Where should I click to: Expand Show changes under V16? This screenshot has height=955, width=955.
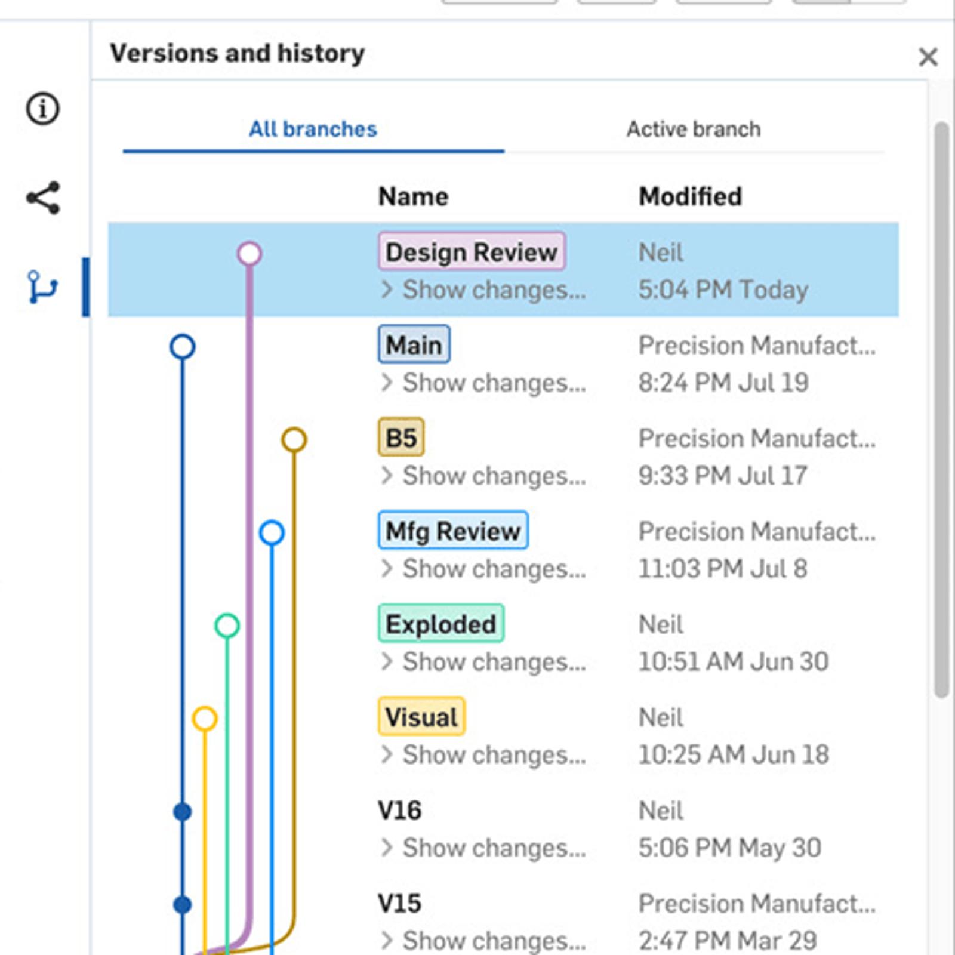[x=483, y=848]
